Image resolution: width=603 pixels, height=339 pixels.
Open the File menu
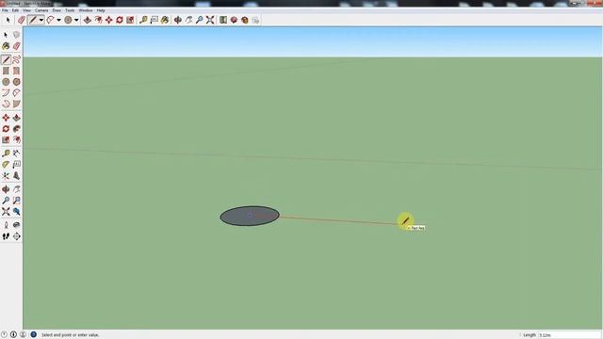click(x=5, y=10)
